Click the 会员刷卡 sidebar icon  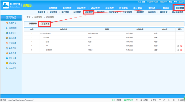[x=7, y=28]
